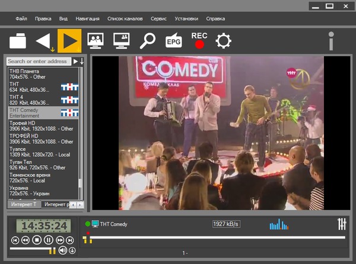Viewport: 356px width, 264px height.
Task: Click the down arrow next to the speaker
Action: tap(72, 250)
